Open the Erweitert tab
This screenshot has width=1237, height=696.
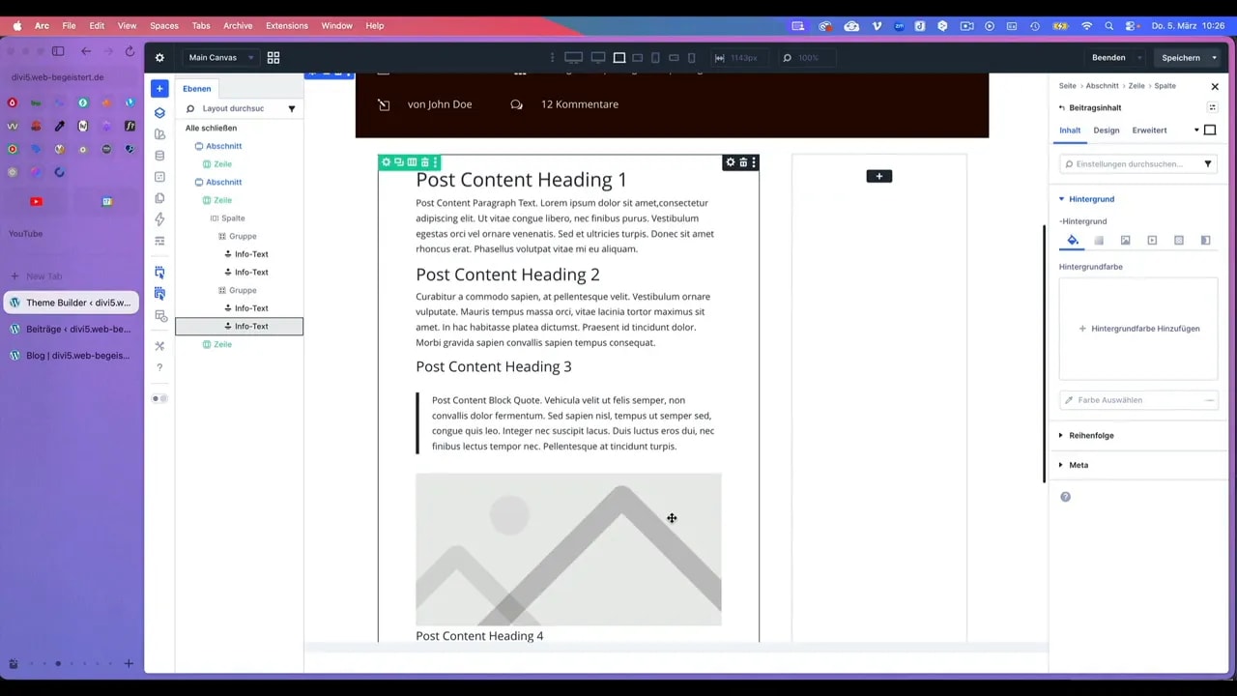pos(1149,130)
